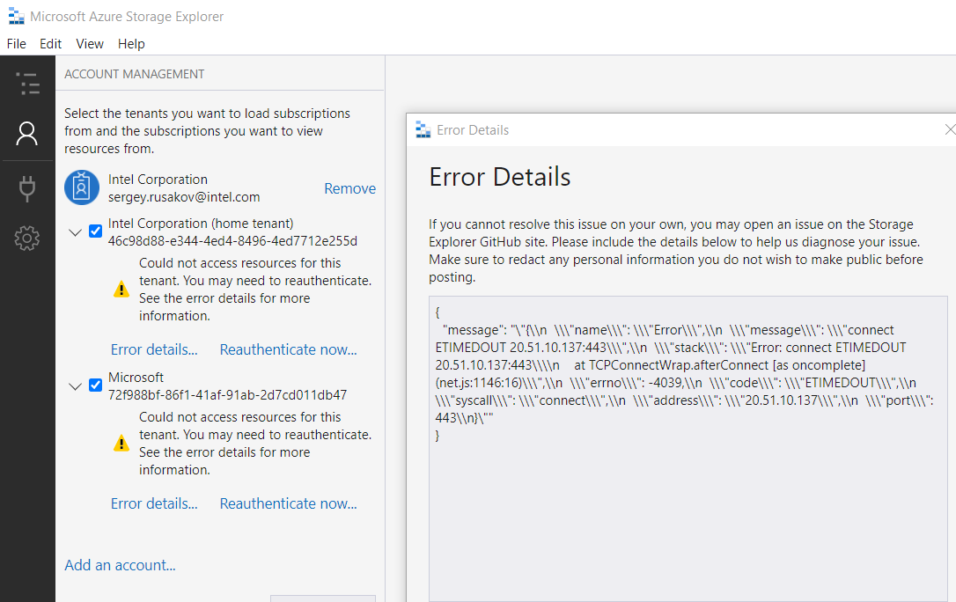
Task: Open the File menu
Action: click(x=16, y=43)
